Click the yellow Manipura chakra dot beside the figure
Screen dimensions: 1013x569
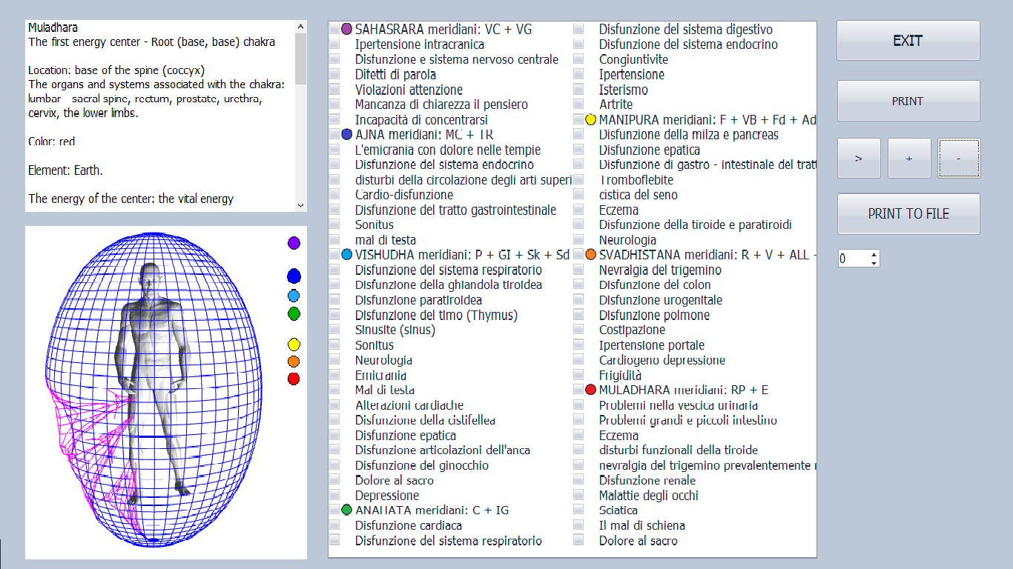coord(294,345)
